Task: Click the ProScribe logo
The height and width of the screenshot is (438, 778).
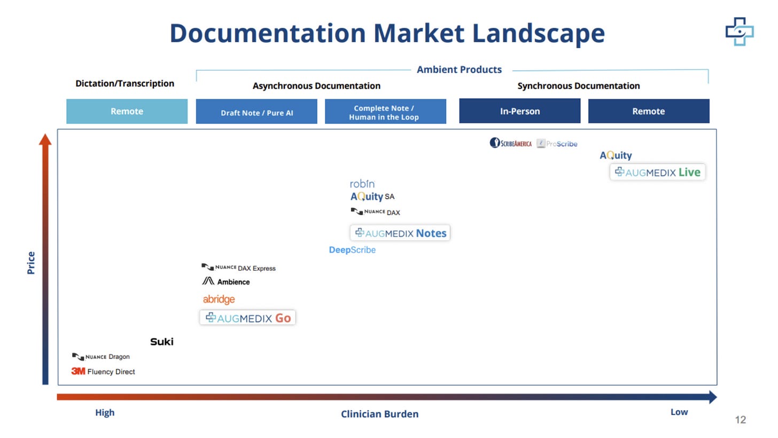Action: (557, 144)
